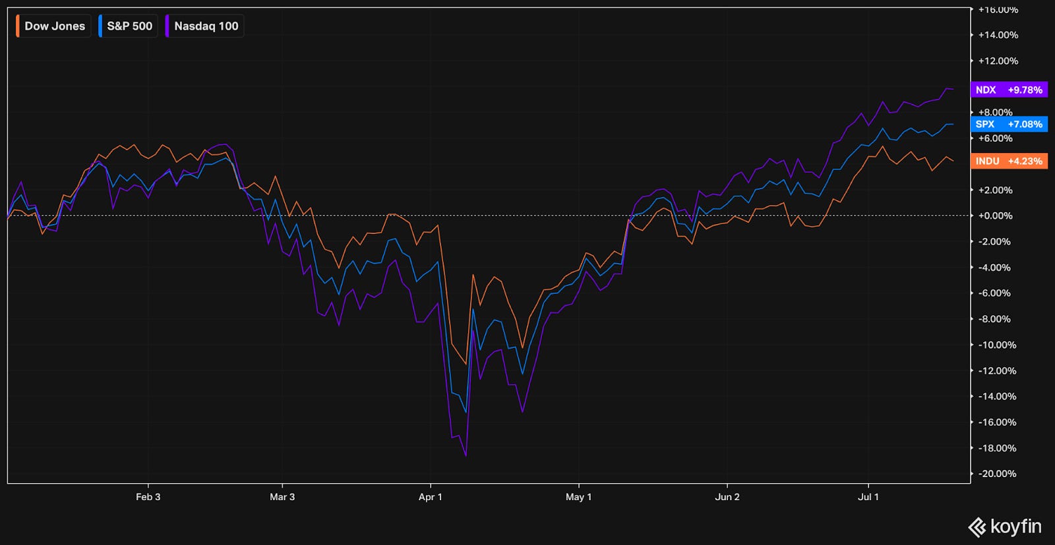This screenshot has width=1055, height=545.
Task: Click the -8.00% axis label
Action: (995, 319)
